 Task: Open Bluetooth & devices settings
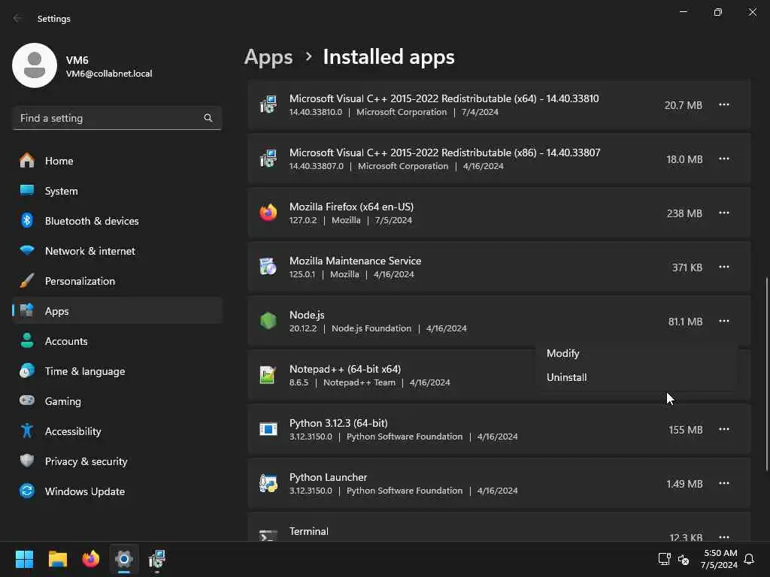[92, 221]
